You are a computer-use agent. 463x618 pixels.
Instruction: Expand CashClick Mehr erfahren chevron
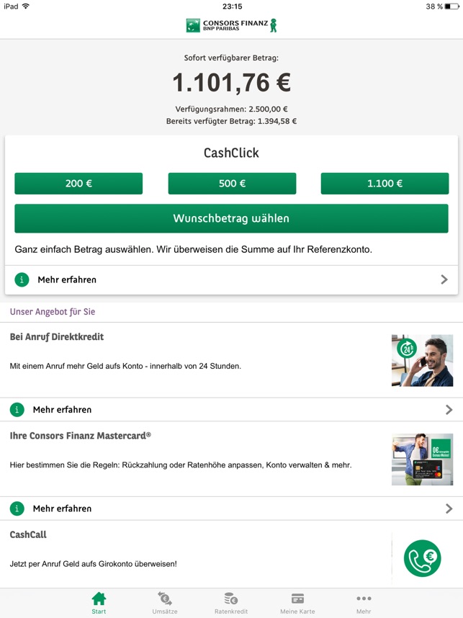pos(444,279)
